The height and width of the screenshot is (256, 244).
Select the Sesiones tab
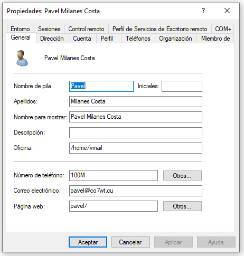[49, 29]
